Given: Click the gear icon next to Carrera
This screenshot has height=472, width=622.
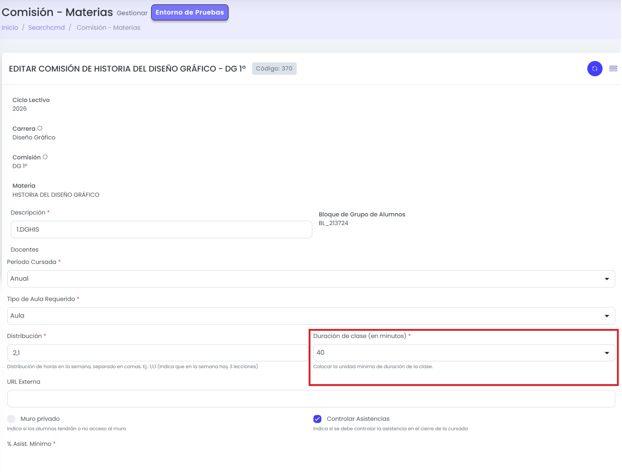Looking at the screenshot, I should tap(40, 128).
